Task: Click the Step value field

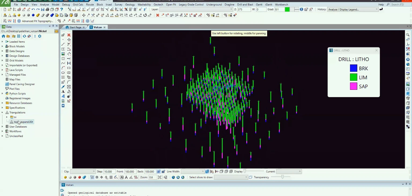Action: coord(109,172)
